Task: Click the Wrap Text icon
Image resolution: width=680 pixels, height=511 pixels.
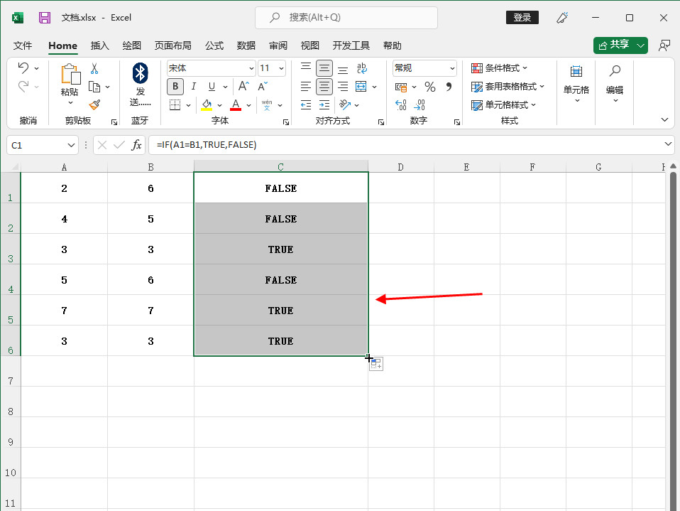Action: [x=362, y=68]
